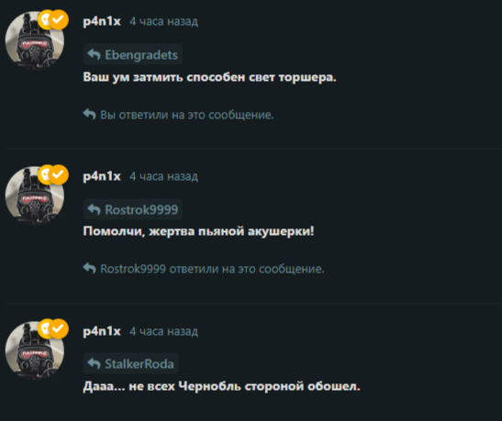The height and width of the screenshot is (421, 502).
Task: Open the Rostrok9999 quoted reply chip
Action: pos(133,209)
